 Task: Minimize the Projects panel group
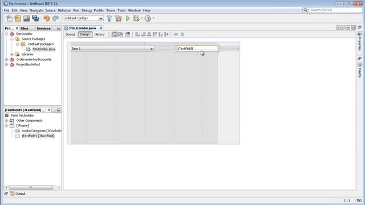tap(58, 28)
